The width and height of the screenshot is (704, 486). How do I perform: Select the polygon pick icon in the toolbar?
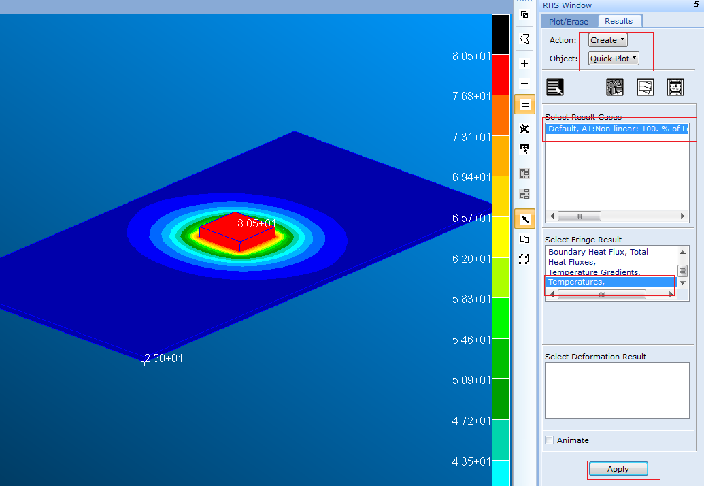[524, 39]
